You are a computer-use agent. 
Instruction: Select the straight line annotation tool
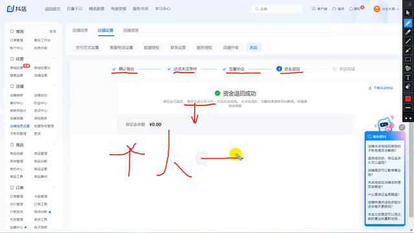click(x=408, y=41)
